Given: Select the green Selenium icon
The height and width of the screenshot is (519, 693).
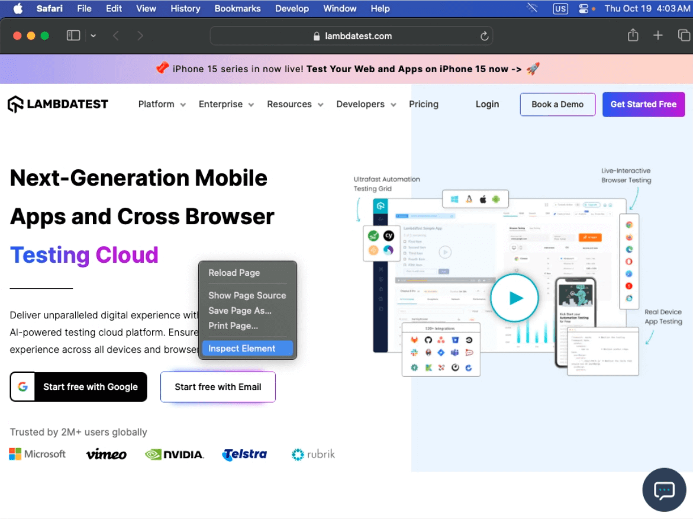Looking at the screenshot, I should pyautogui.click(x=373, y=236).
